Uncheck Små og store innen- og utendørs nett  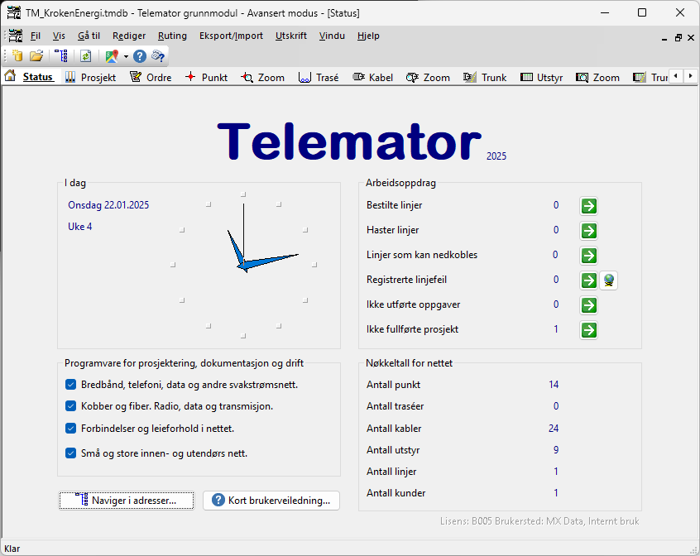point(70,453)
